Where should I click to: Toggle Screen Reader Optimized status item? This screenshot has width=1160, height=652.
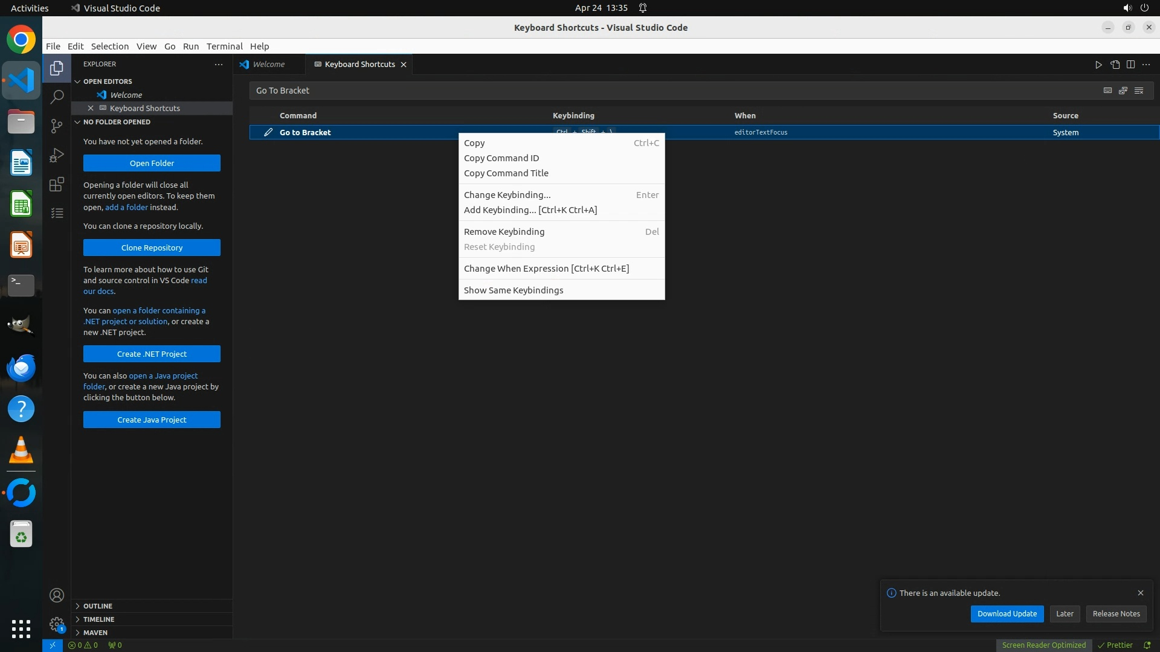click(1043, 645)
